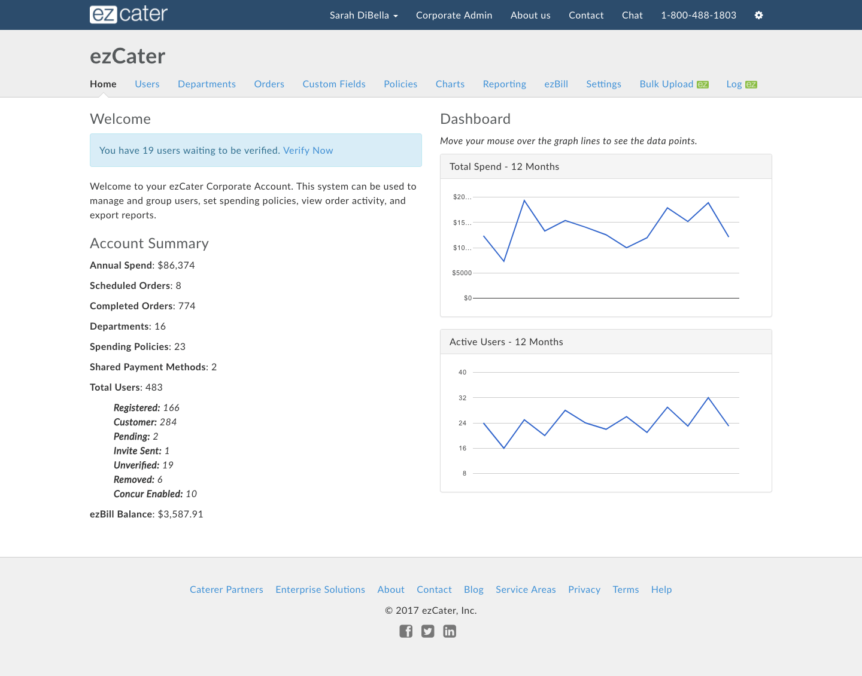
Task: Click the ezBill Balance: $3,587.91 line
Action: pos(147,514)
